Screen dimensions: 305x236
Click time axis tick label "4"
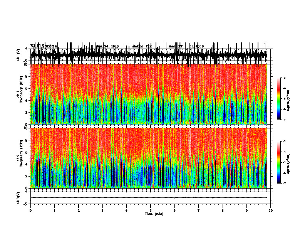point(126,211)
